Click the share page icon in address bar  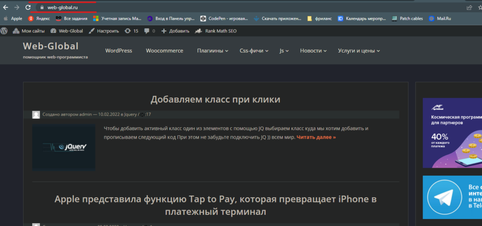pos(469,8)
